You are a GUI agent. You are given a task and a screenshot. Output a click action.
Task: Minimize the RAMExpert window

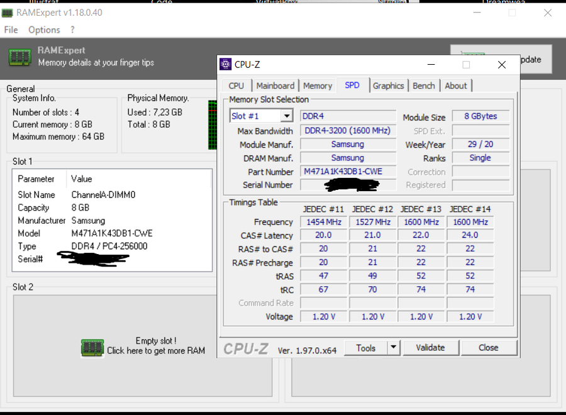tap(477, 13)
